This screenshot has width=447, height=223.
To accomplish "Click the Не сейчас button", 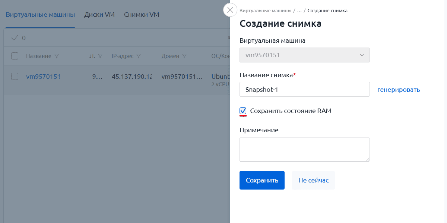I will (313, 180).
